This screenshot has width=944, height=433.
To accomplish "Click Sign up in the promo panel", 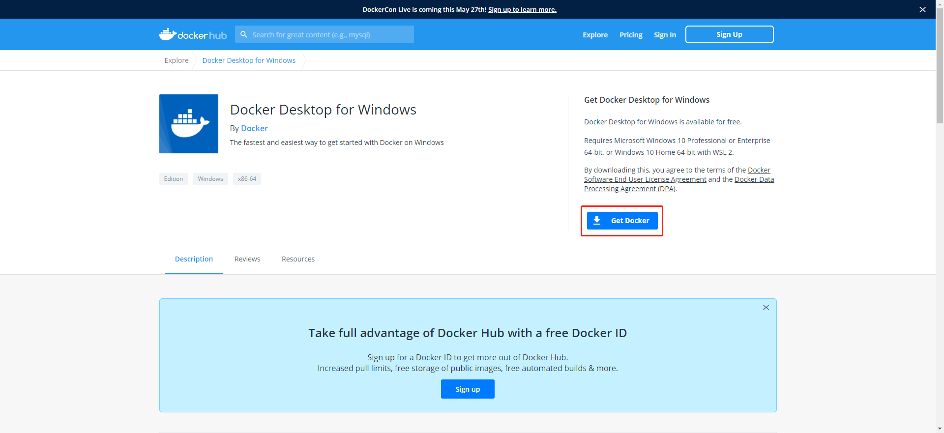I will (x=468, y=389).
